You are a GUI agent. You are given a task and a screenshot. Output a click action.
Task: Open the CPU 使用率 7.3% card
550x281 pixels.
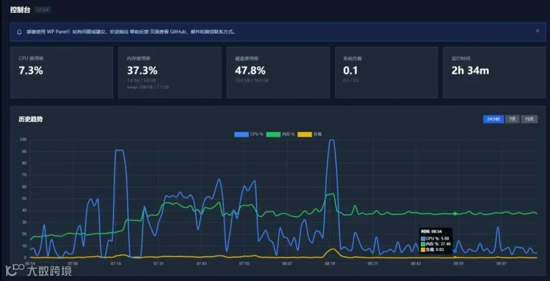tap(61, 73)
